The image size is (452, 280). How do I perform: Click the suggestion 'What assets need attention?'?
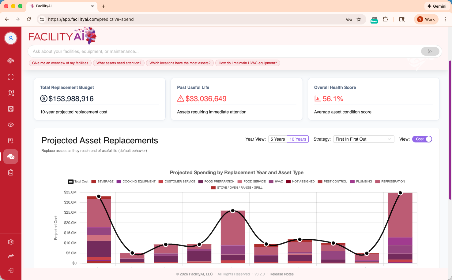[x=119, y=63]
